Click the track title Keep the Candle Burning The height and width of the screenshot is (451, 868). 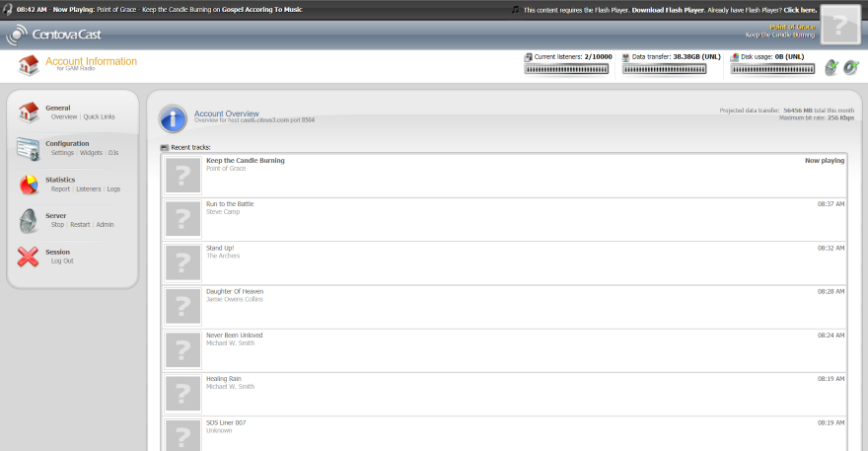[246, 161]
